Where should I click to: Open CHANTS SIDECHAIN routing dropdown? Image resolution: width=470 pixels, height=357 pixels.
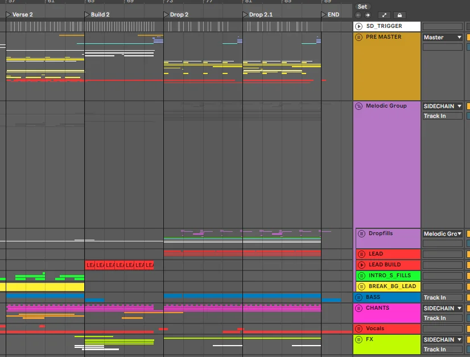(443, 309)
